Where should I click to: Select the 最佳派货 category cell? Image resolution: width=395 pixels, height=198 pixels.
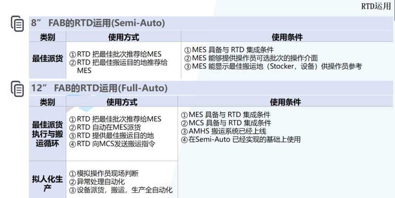coord(47,60)
